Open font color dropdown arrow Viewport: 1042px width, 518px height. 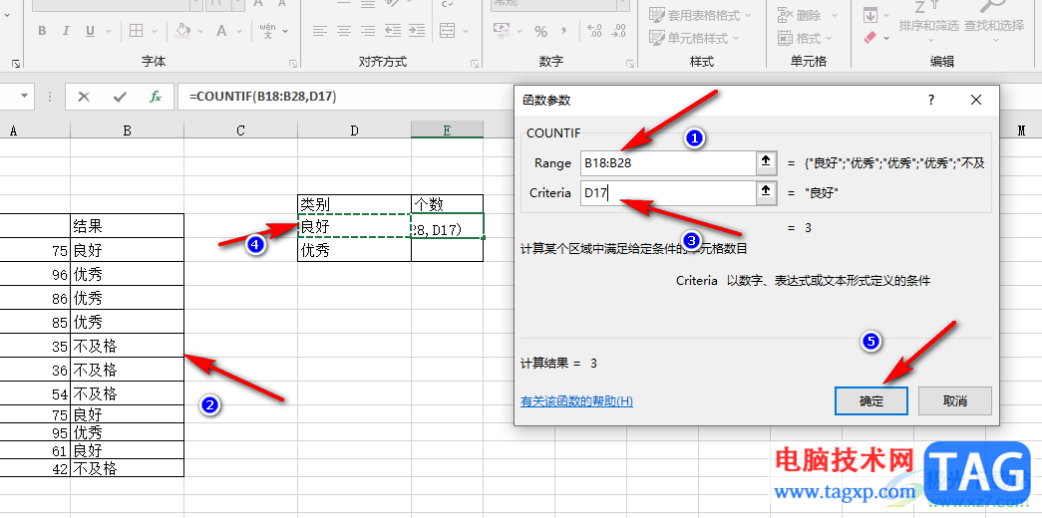pyautogui.click(x=240, y=31)
